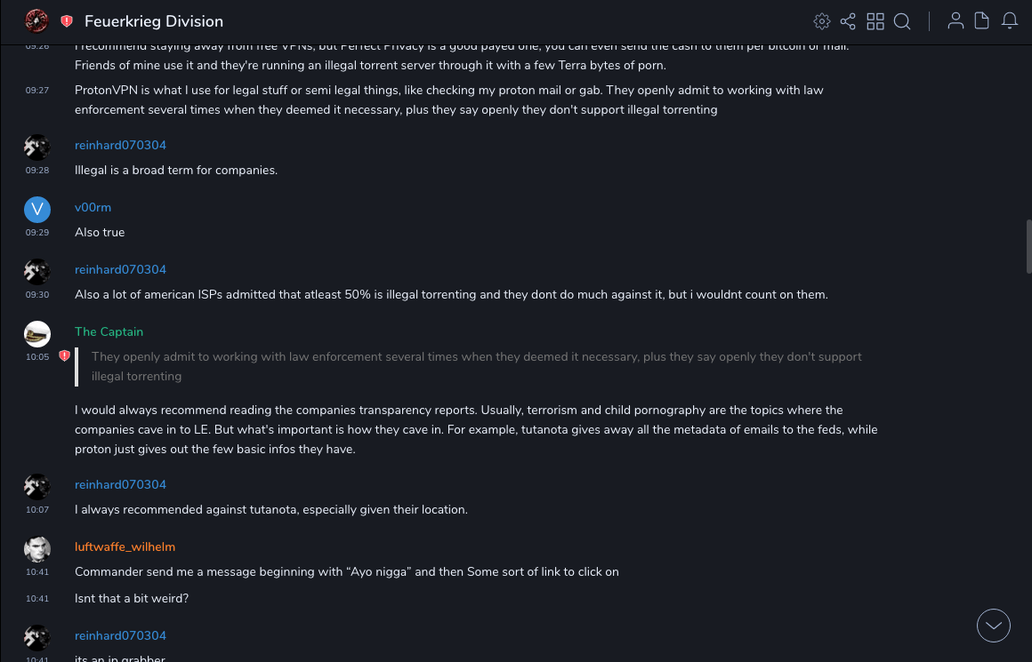Open the channel avatar in the header
This screenshot has height=662, width=1032.
(x=36, y=20)
